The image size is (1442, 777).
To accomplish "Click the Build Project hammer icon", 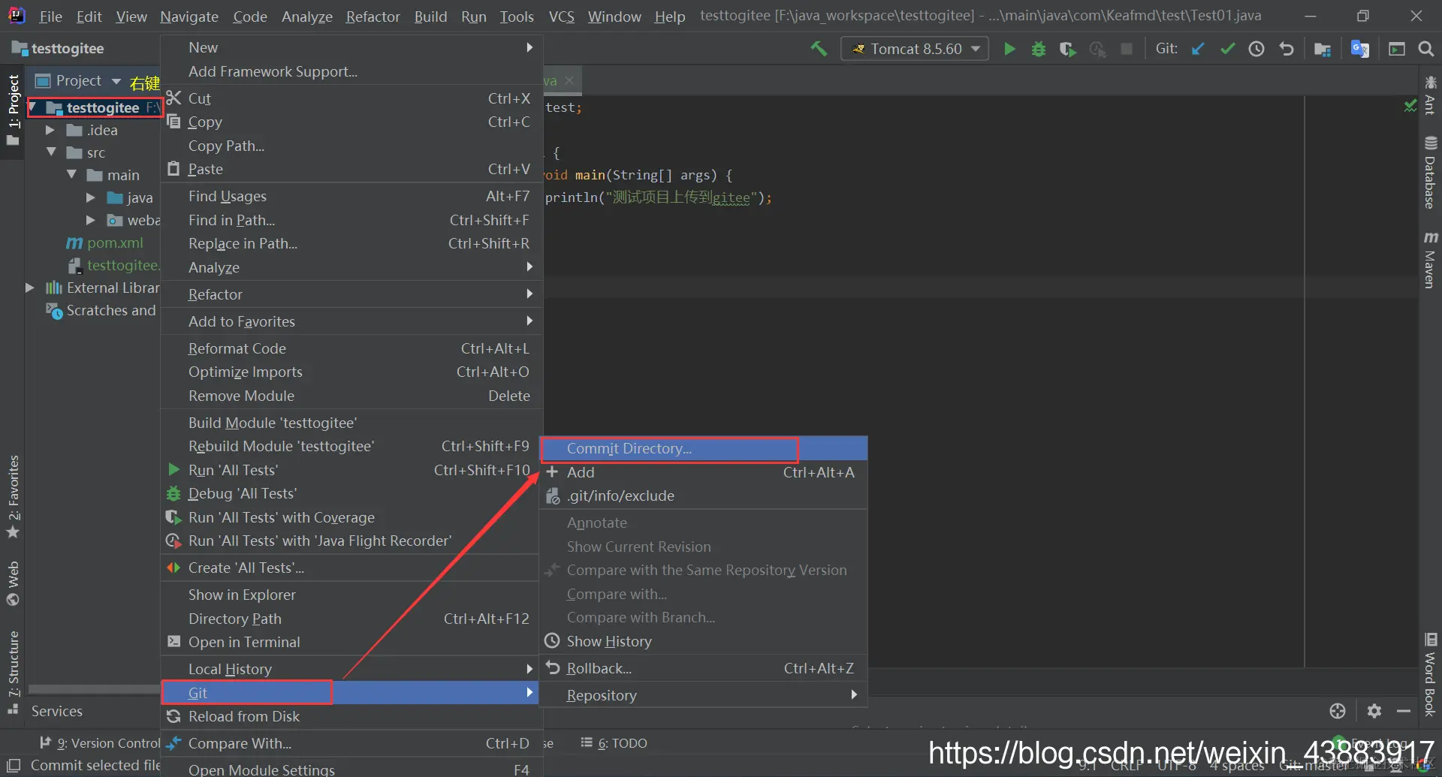I will click(819, 49).
